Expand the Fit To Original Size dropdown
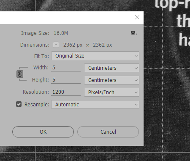190x161 pixels. tap(95, 56)
